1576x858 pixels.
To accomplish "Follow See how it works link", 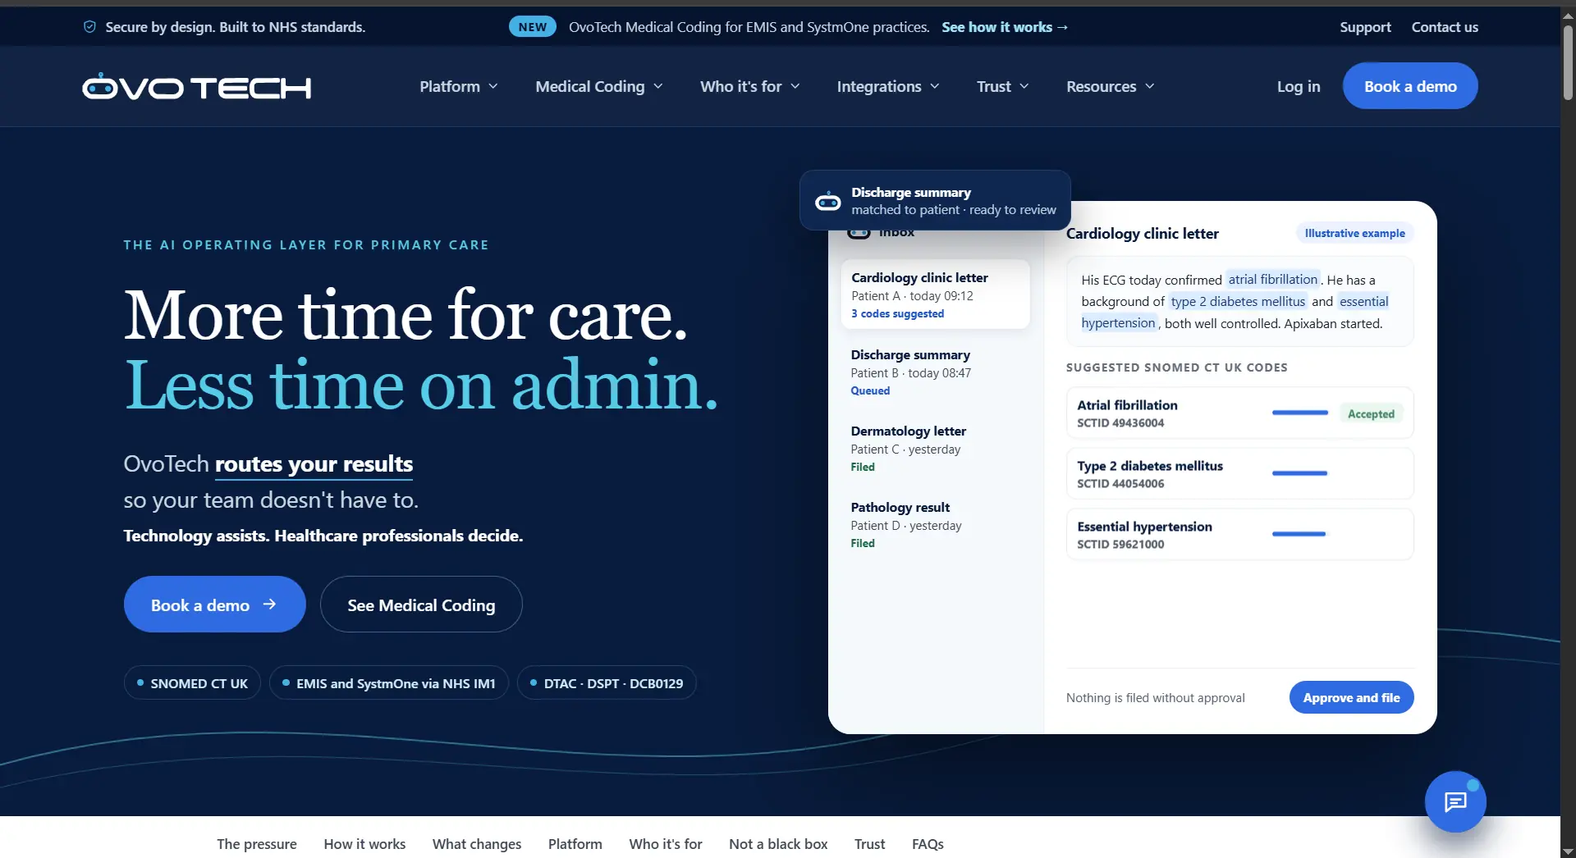I will [x=1005, y=27].
